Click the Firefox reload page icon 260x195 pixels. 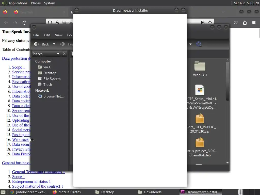click(24, 23)
